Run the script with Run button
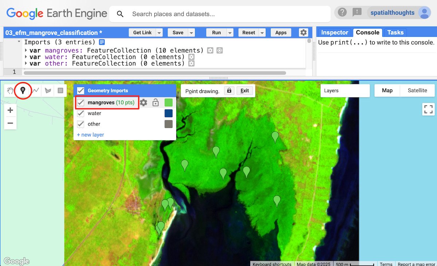The height and width of the screenshot is (266, 437). tap(216, 33)
